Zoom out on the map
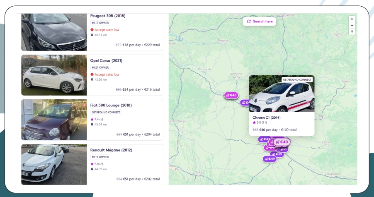Viewport: 374px width, 197px height. click(x=352, y=25)
